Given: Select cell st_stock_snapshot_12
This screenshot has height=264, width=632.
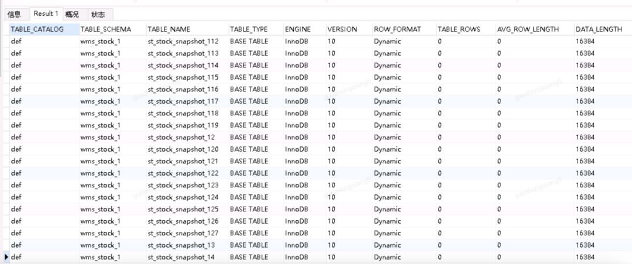Looking at the screenshot, I should click(x=187, y=137).
